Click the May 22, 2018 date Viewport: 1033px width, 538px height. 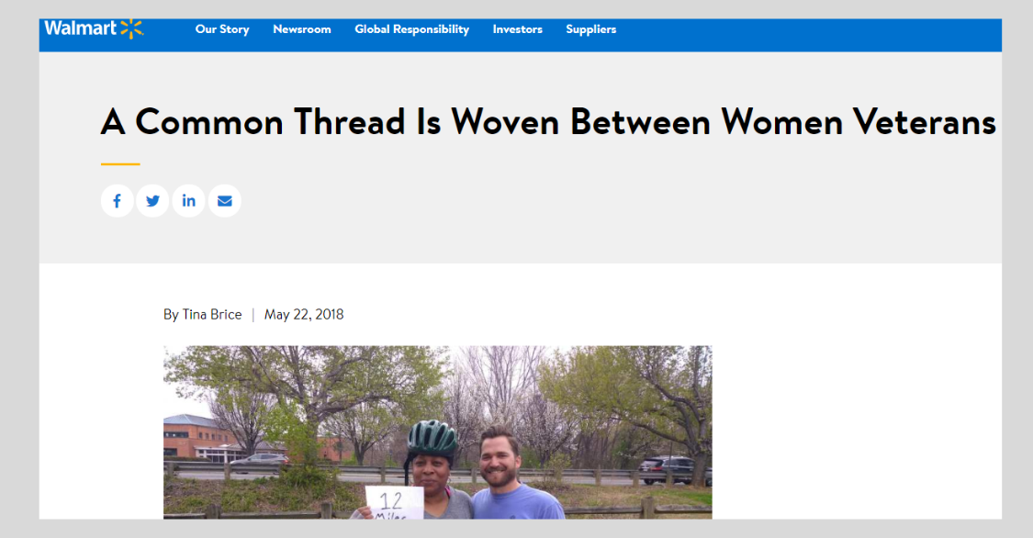pyautogui.click(x=304, y=315)
